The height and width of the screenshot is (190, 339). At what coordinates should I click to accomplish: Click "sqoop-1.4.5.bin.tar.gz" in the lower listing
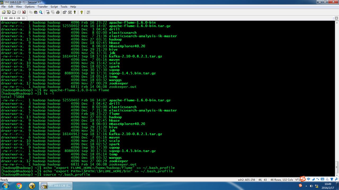coord(132,151)
